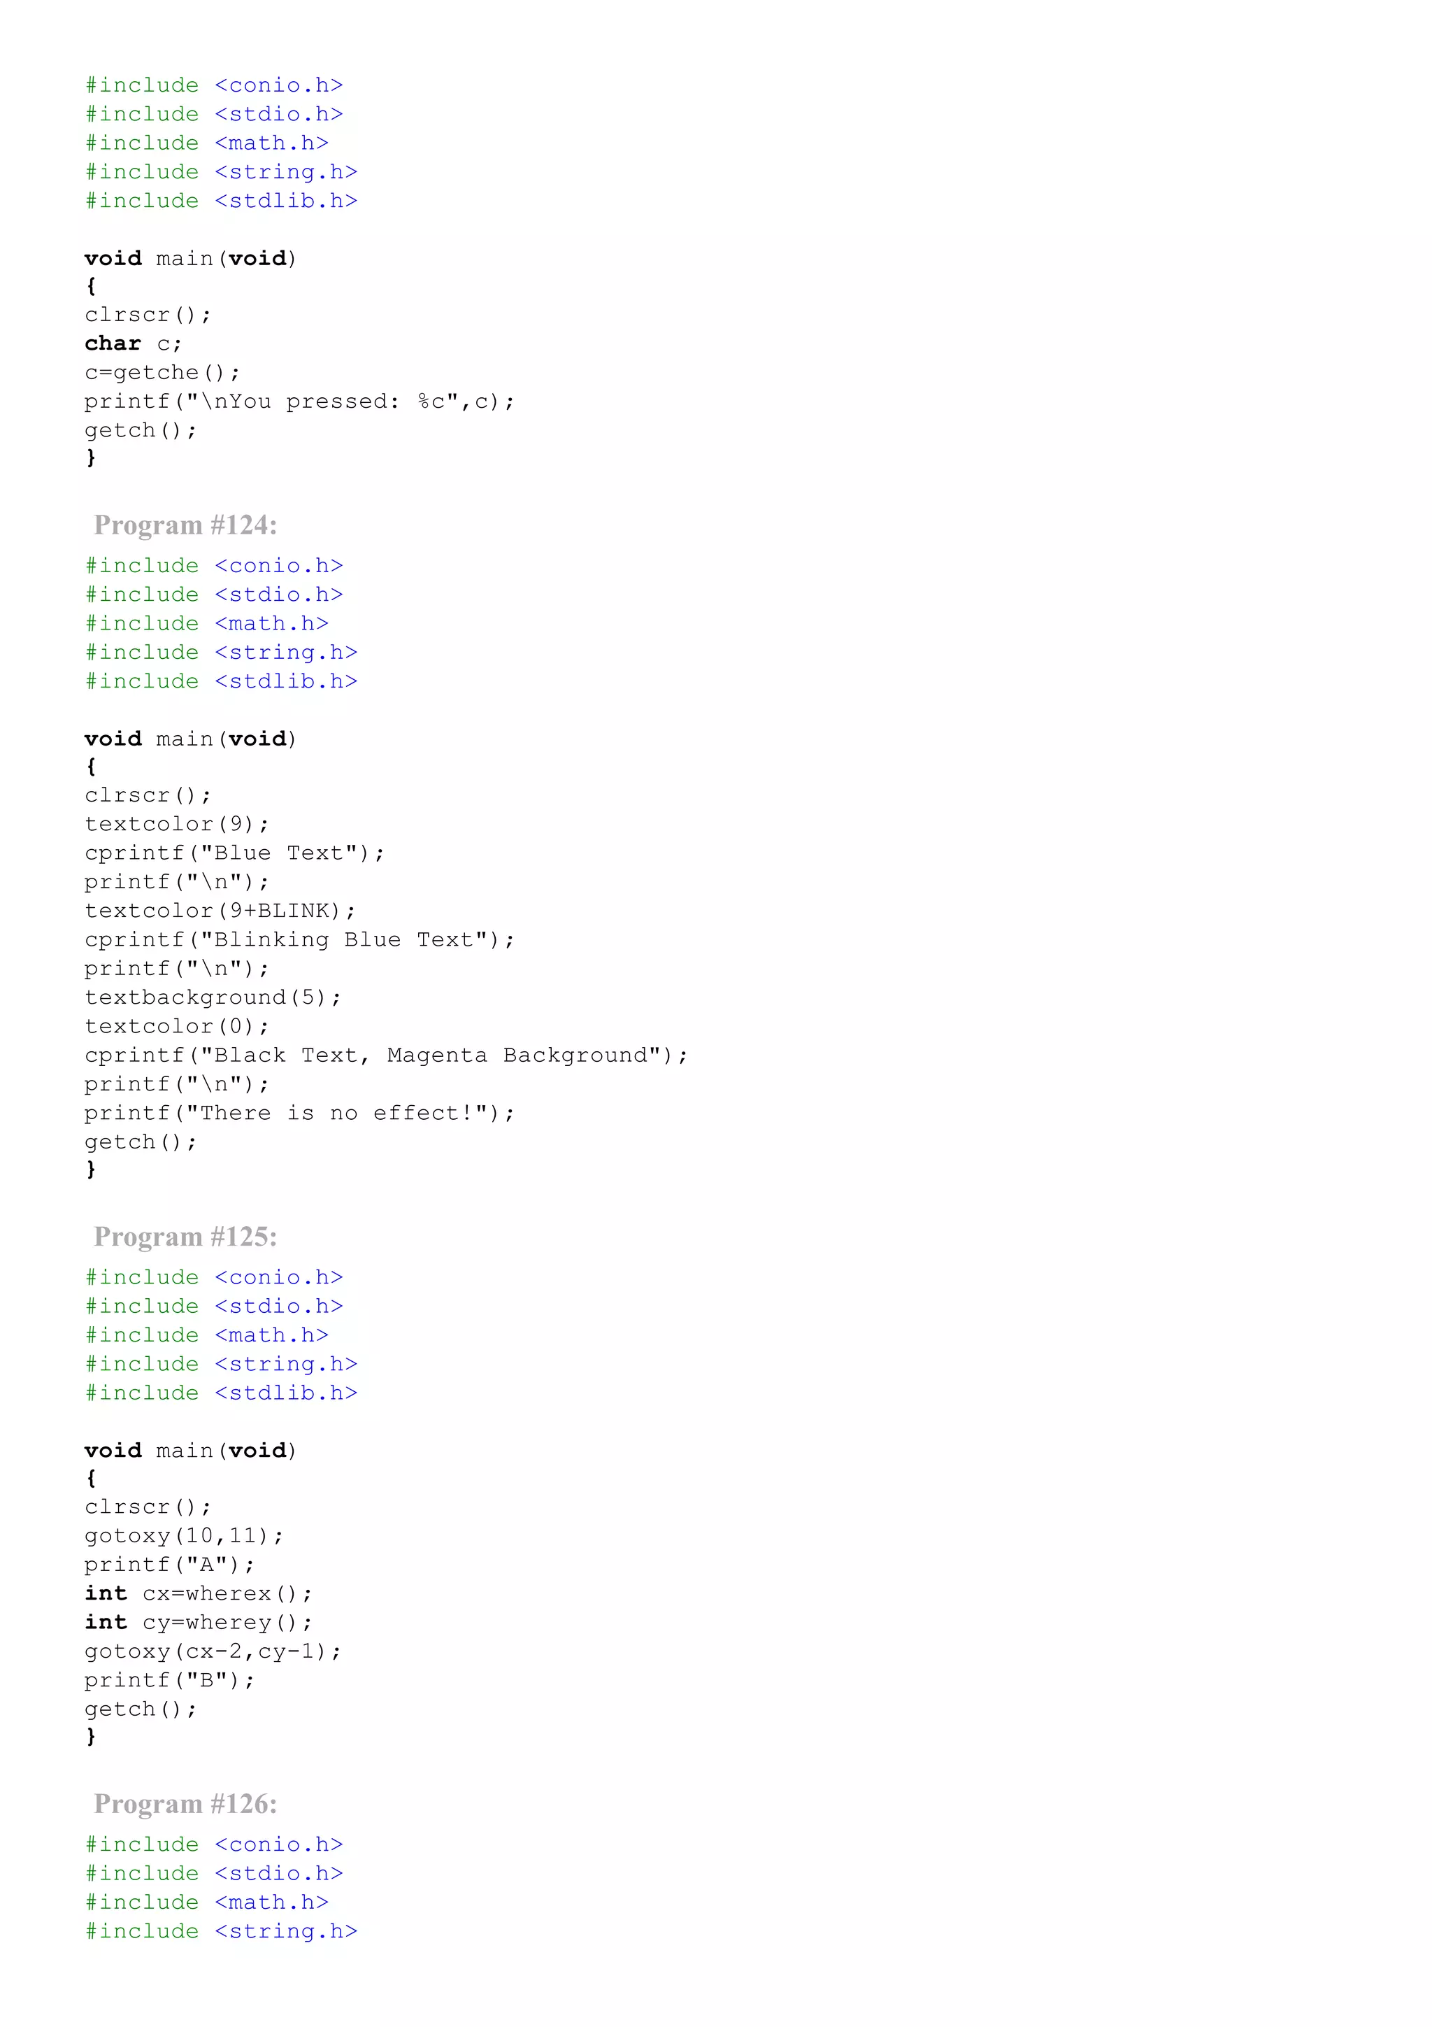
Task: Click the line printf("A");
Action: tap(171, 1565)
